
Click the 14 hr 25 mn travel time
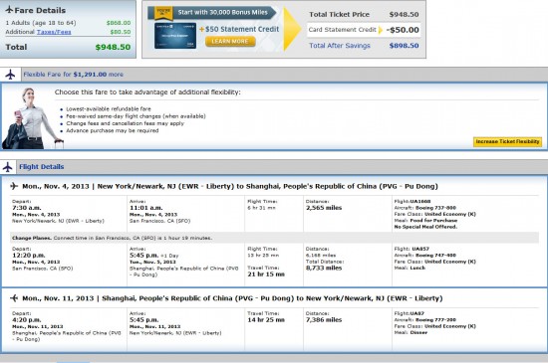(266, 320)
